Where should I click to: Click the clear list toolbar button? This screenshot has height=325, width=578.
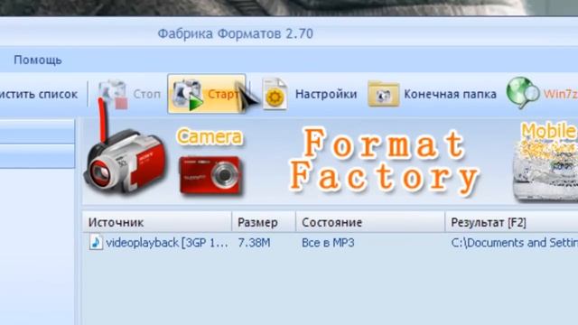click(x=38, y=94)
